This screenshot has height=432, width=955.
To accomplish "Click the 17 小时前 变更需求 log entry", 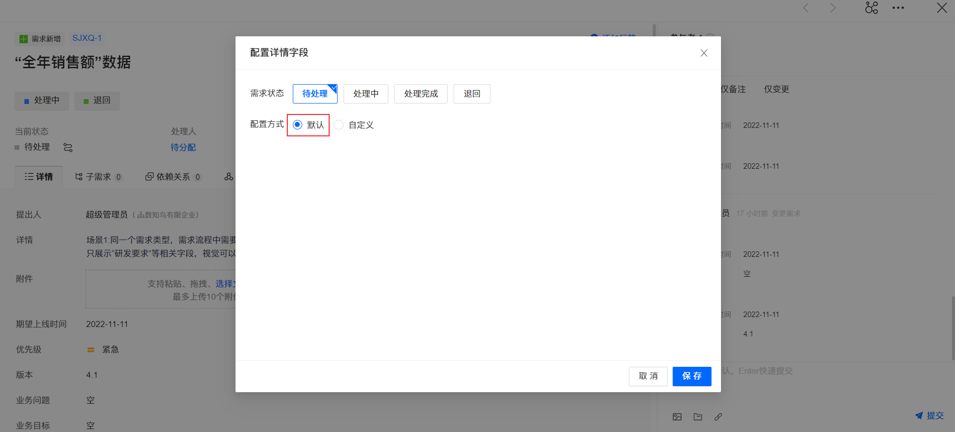I will click(768, 214).
